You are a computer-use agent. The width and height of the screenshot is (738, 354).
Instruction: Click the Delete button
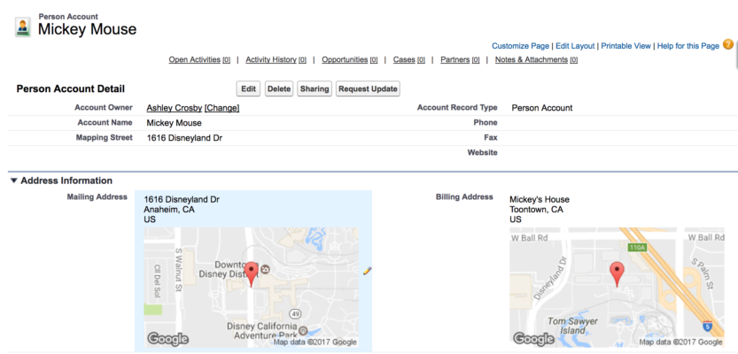pyautogui.click(x=279, y=88)
